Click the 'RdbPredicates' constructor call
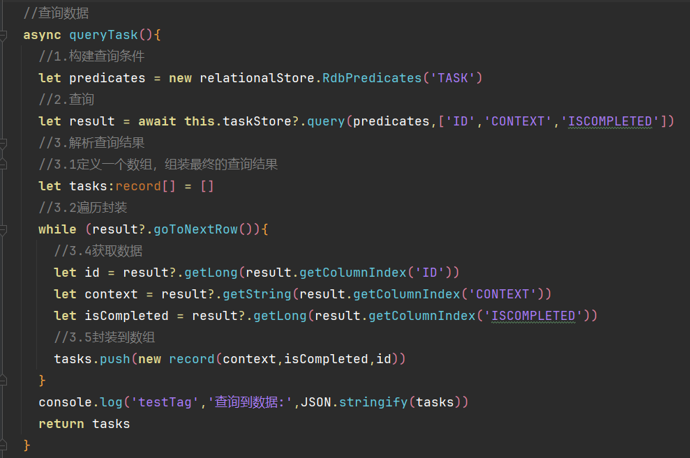 click(x=372, y=78)
